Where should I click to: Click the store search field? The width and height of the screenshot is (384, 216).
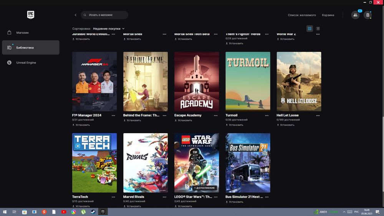click(104, 15)
